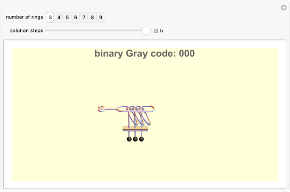Screen dimensions: 290x192
Task: Click the start of the solution steps track
Action: pyautogui.click(x=46, y=30)
